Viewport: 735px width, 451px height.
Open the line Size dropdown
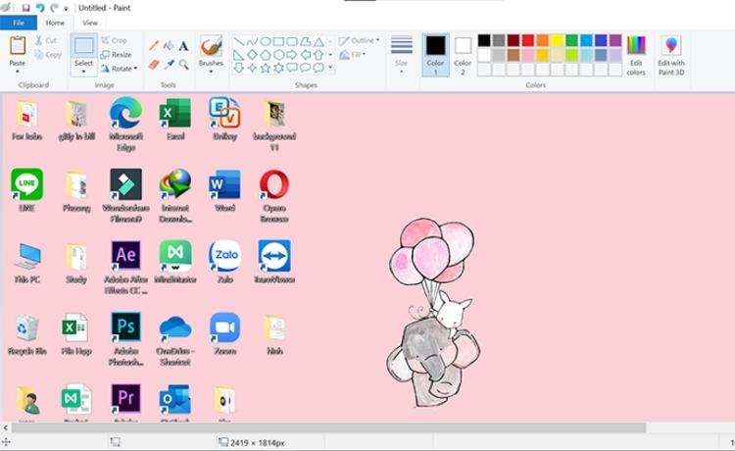point(402,54)
